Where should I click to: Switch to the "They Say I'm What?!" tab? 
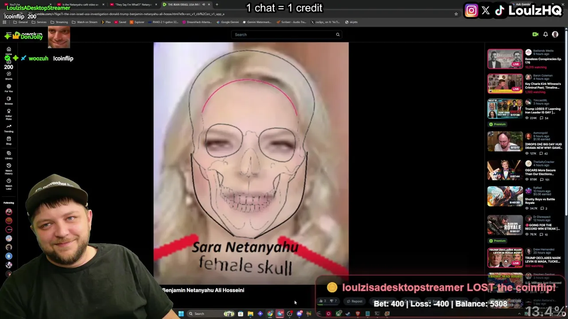133,4
